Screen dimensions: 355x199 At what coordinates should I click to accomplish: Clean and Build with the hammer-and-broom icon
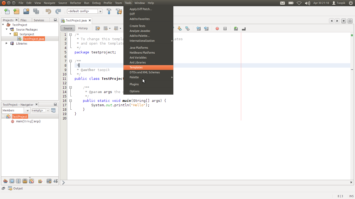[x=119, y=11]
